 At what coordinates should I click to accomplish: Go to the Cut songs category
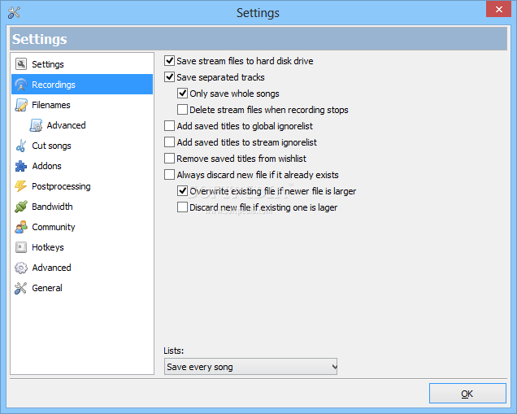click(82, 146)
